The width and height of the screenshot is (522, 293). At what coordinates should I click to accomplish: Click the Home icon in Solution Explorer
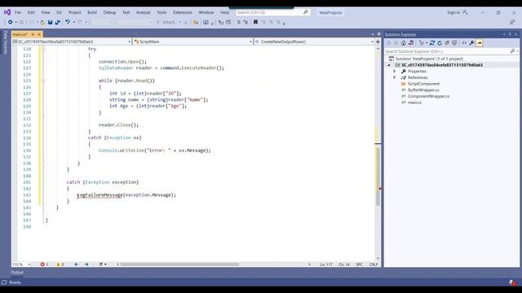(x=404, y=43)
